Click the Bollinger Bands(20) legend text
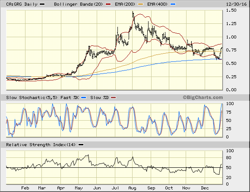Screen dimensions: 250x192 pyautogui.click(x=78, y=4)
